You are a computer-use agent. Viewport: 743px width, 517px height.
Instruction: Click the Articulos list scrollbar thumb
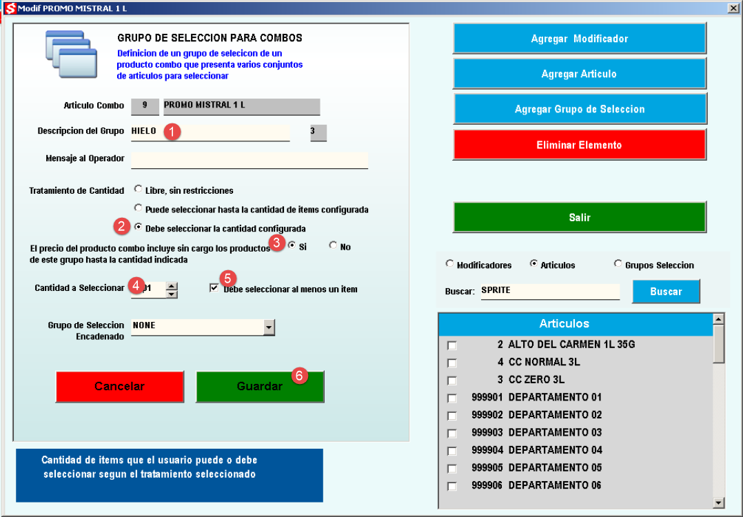click(x=719, y=344)
